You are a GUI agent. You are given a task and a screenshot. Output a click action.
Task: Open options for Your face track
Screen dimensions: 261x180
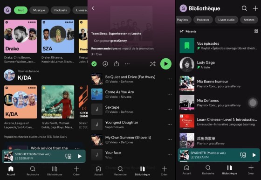[170, 155]
